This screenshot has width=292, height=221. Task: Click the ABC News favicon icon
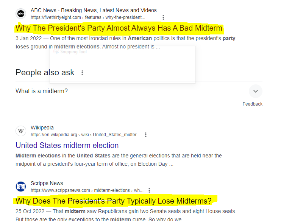coord(21,14)
